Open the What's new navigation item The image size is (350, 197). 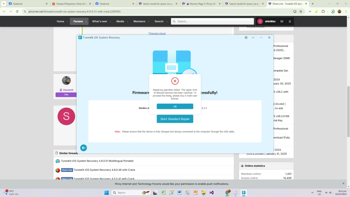(x=100, y=21)
